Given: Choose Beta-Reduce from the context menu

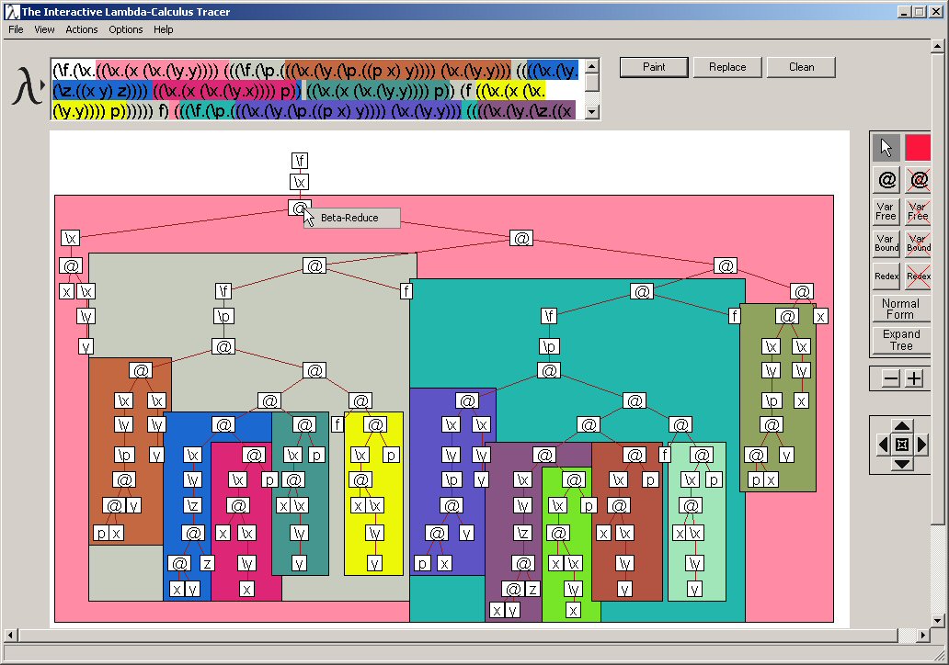Looking at the screenshot, I should click(350, 219).
